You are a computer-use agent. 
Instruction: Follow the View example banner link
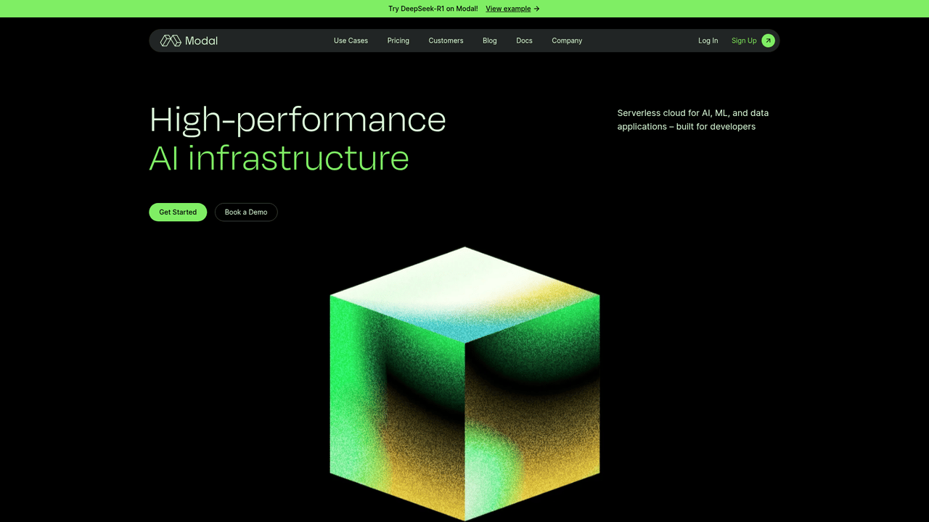[x=508, y=9]
